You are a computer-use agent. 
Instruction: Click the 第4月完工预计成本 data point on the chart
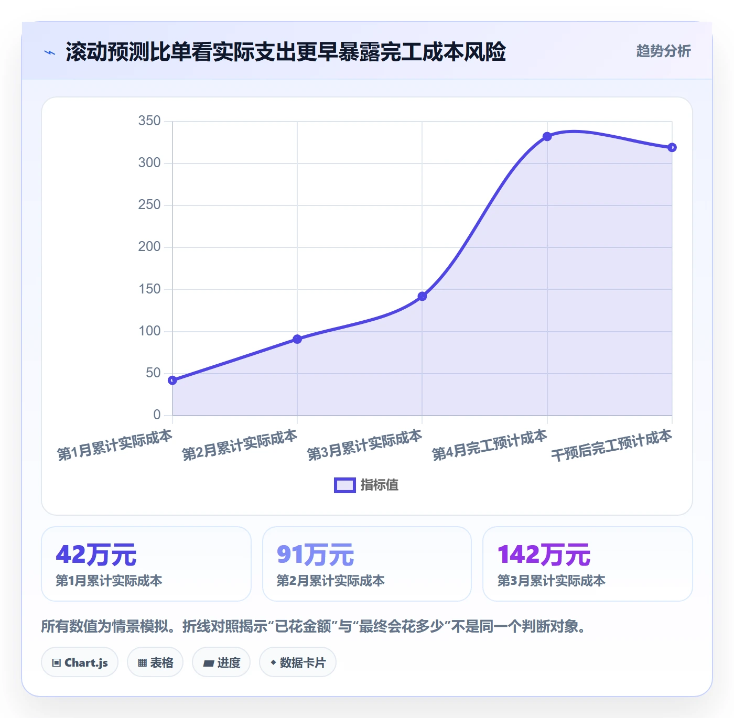(x=547, y=136)
